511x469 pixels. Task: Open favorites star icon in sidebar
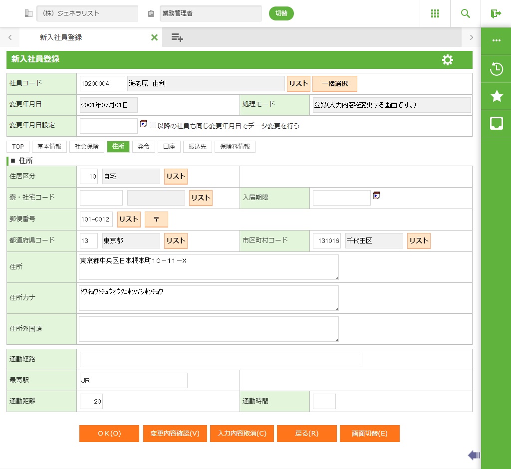(x=497, y=96)
